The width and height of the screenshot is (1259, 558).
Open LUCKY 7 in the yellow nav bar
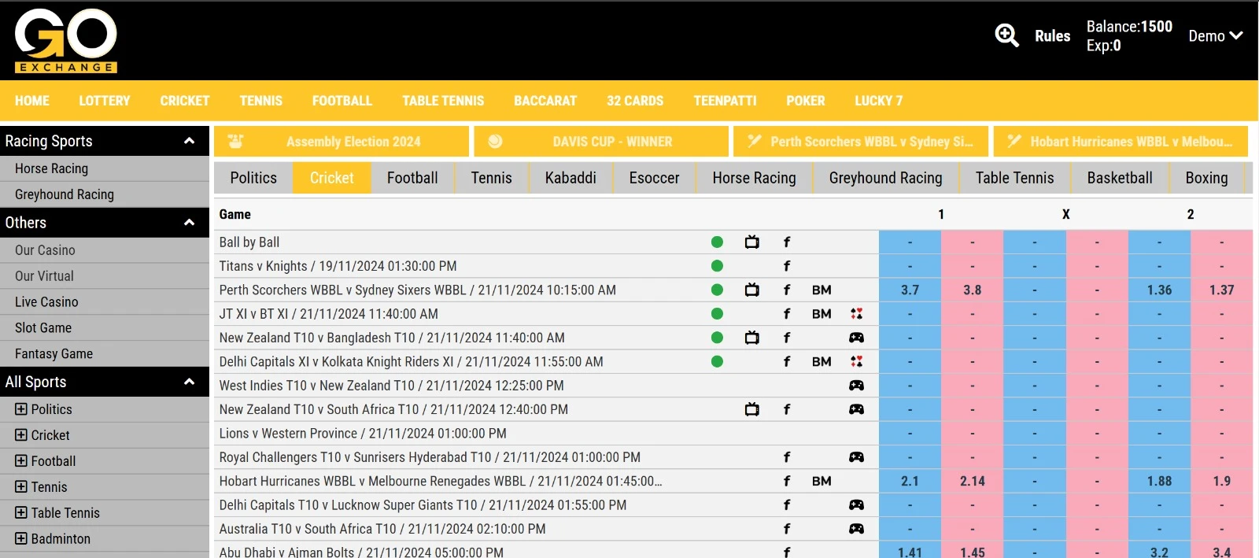(879, 101)
